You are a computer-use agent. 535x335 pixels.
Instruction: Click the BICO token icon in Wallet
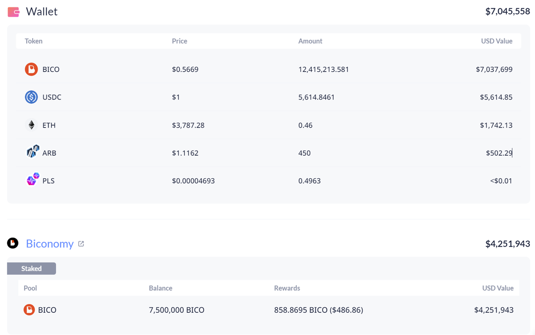(x=31, y=69)
